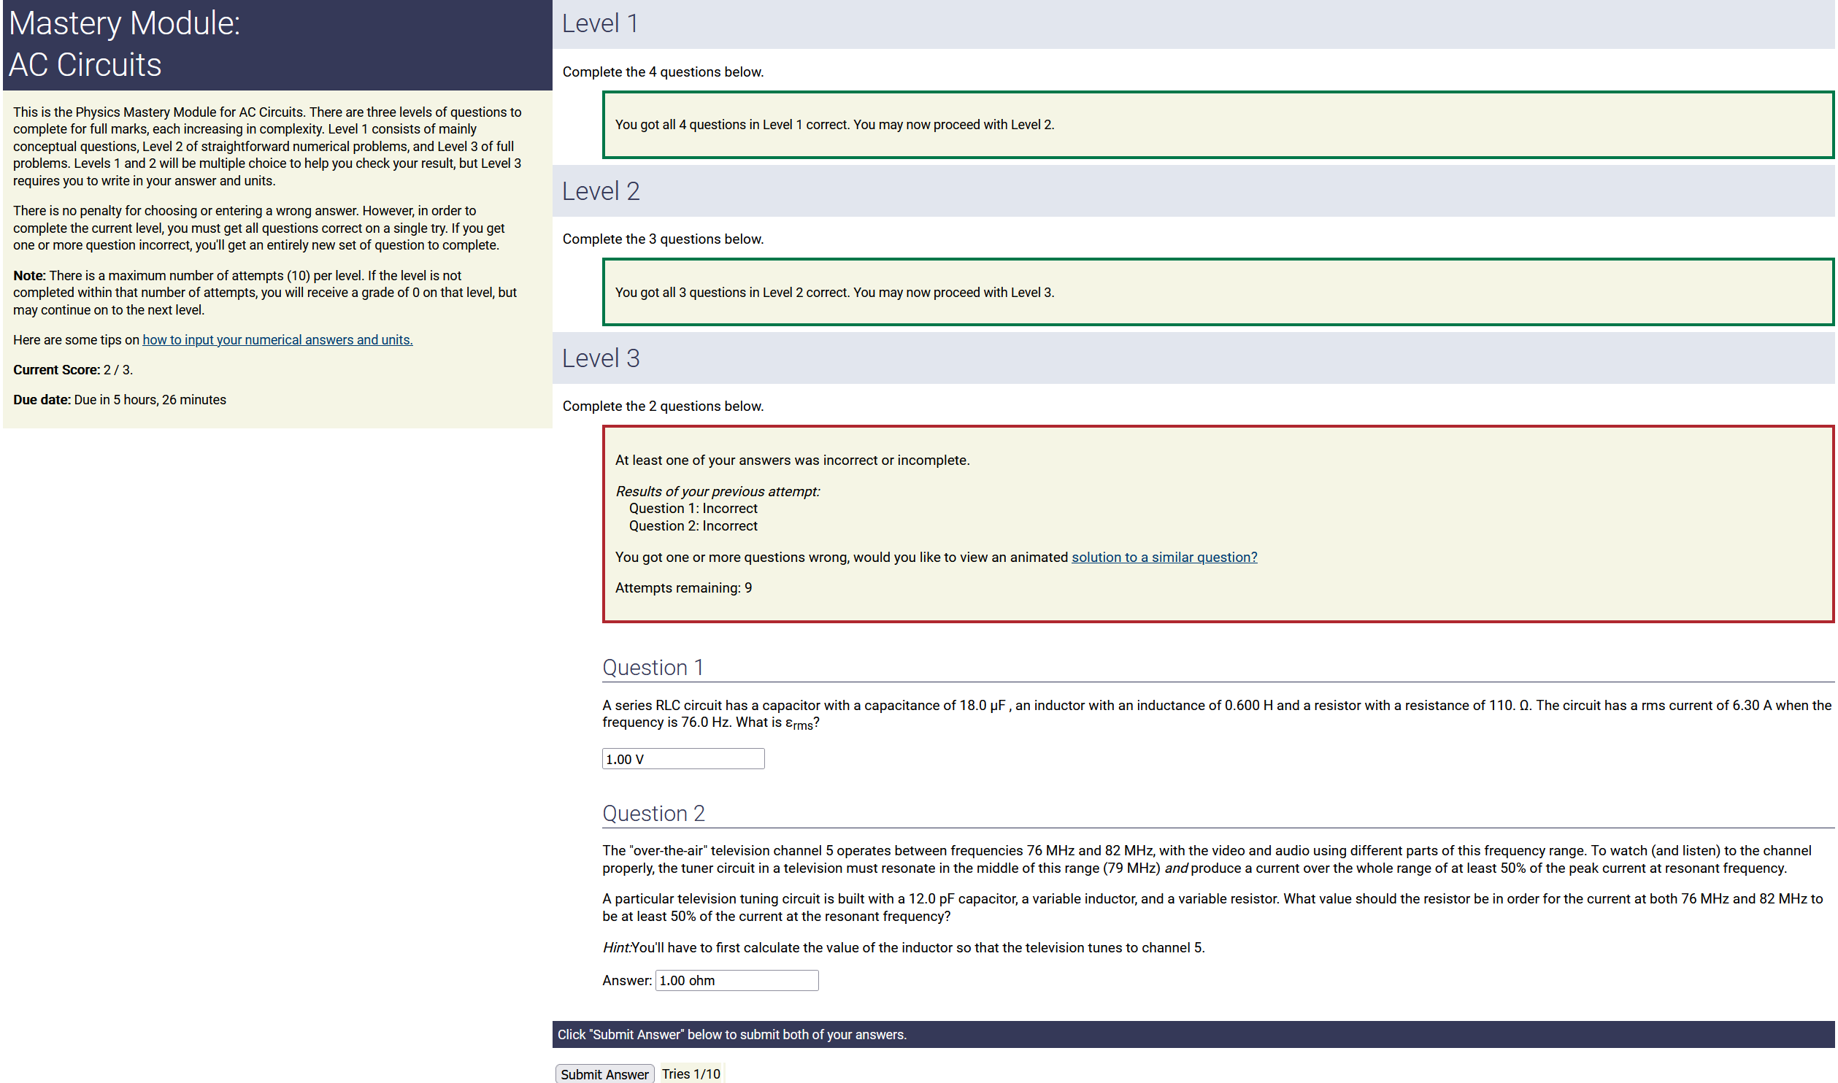
Task: Open the animated solution to similar question link
Action: tap(1164, 558)
